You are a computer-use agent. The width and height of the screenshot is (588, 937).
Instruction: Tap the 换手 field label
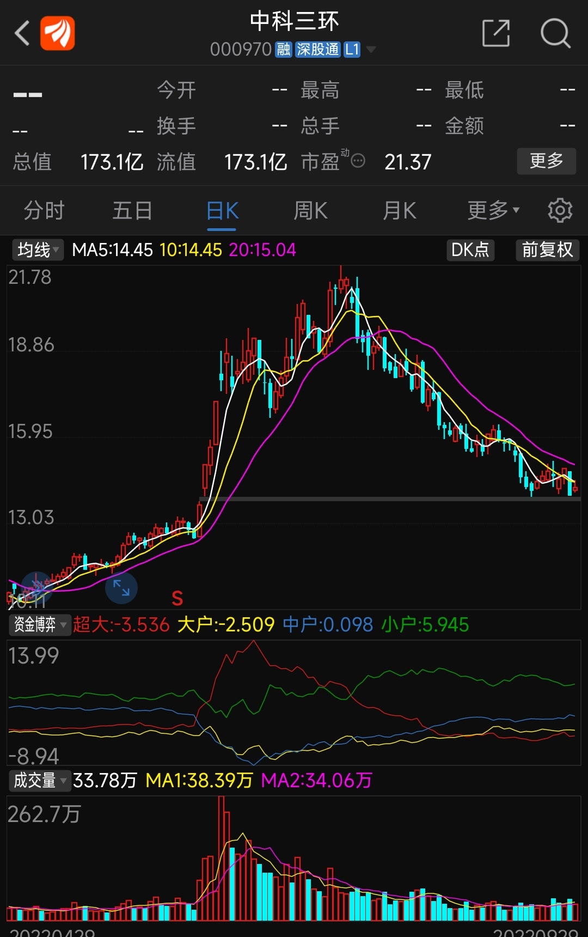click(176, 126)
